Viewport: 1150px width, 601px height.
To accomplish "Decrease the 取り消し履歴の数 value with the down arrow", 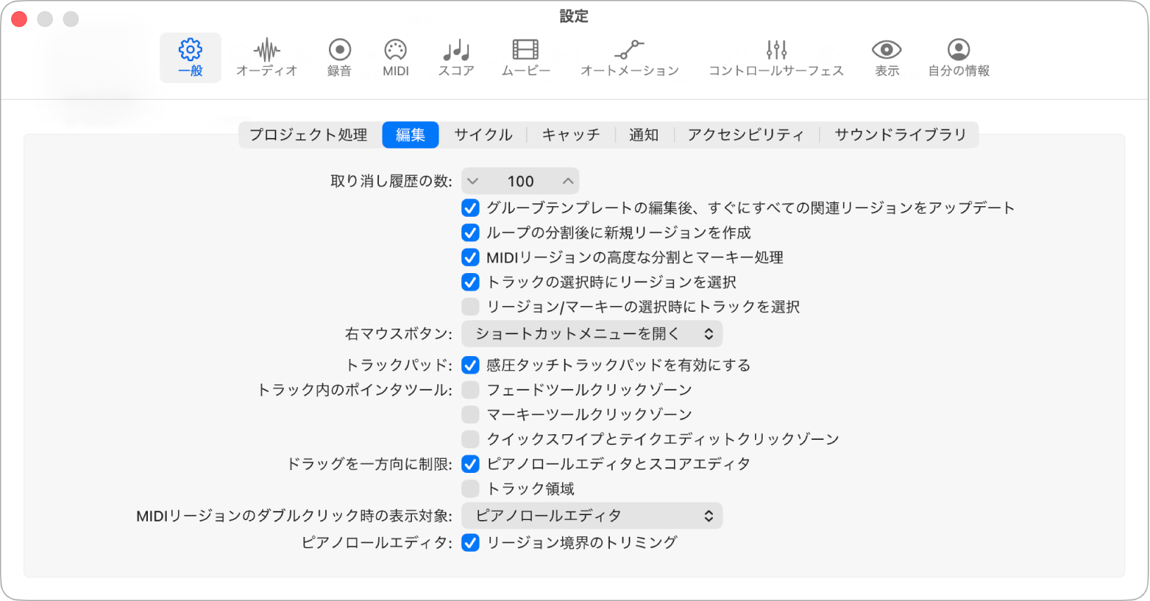I will point(473,181).
